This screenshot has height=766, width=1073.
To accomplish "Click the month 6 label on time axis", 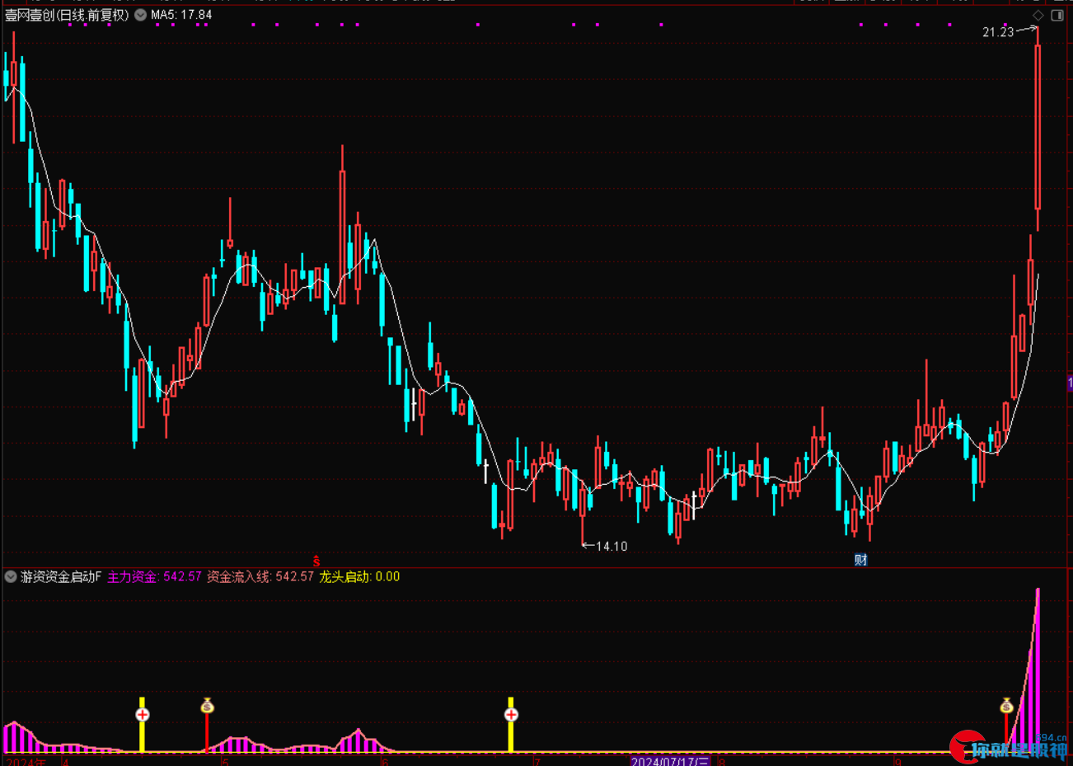I will point(384,761).
